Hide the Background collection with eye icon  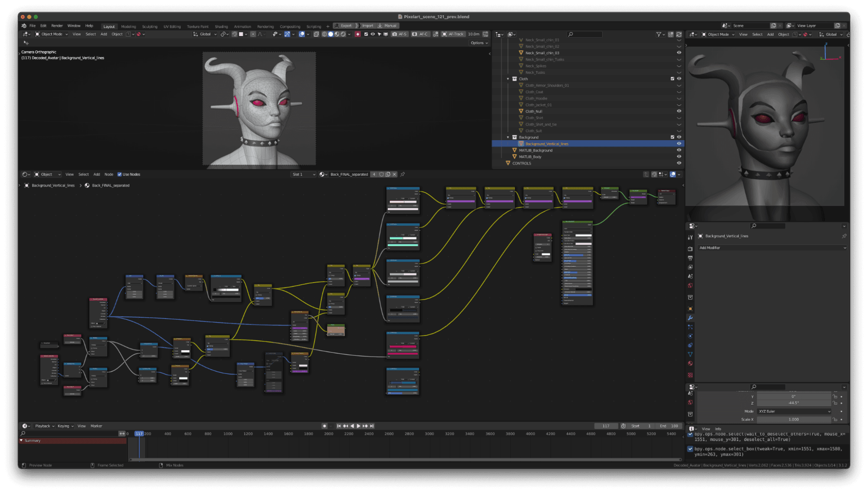(x=679, y=138)
